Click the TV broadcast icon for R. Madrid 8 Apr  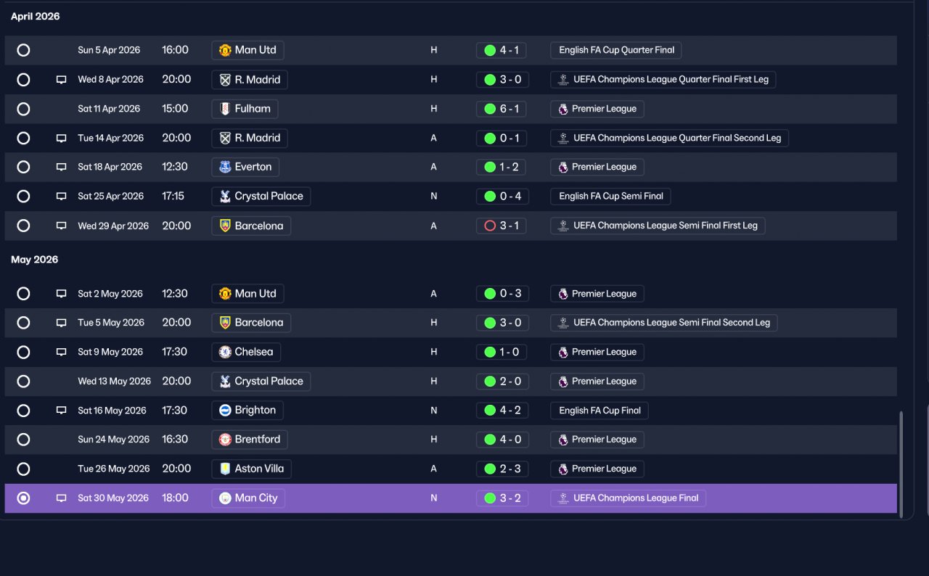pyautogui.click(x=62, y=80)
